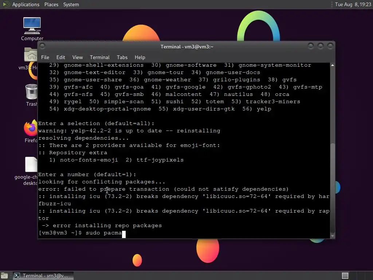Image resolution: width=373 pixels, height=280 pixels.
Task: Click the text 'gnome-system-monitor'
Action: coord(275,65)
